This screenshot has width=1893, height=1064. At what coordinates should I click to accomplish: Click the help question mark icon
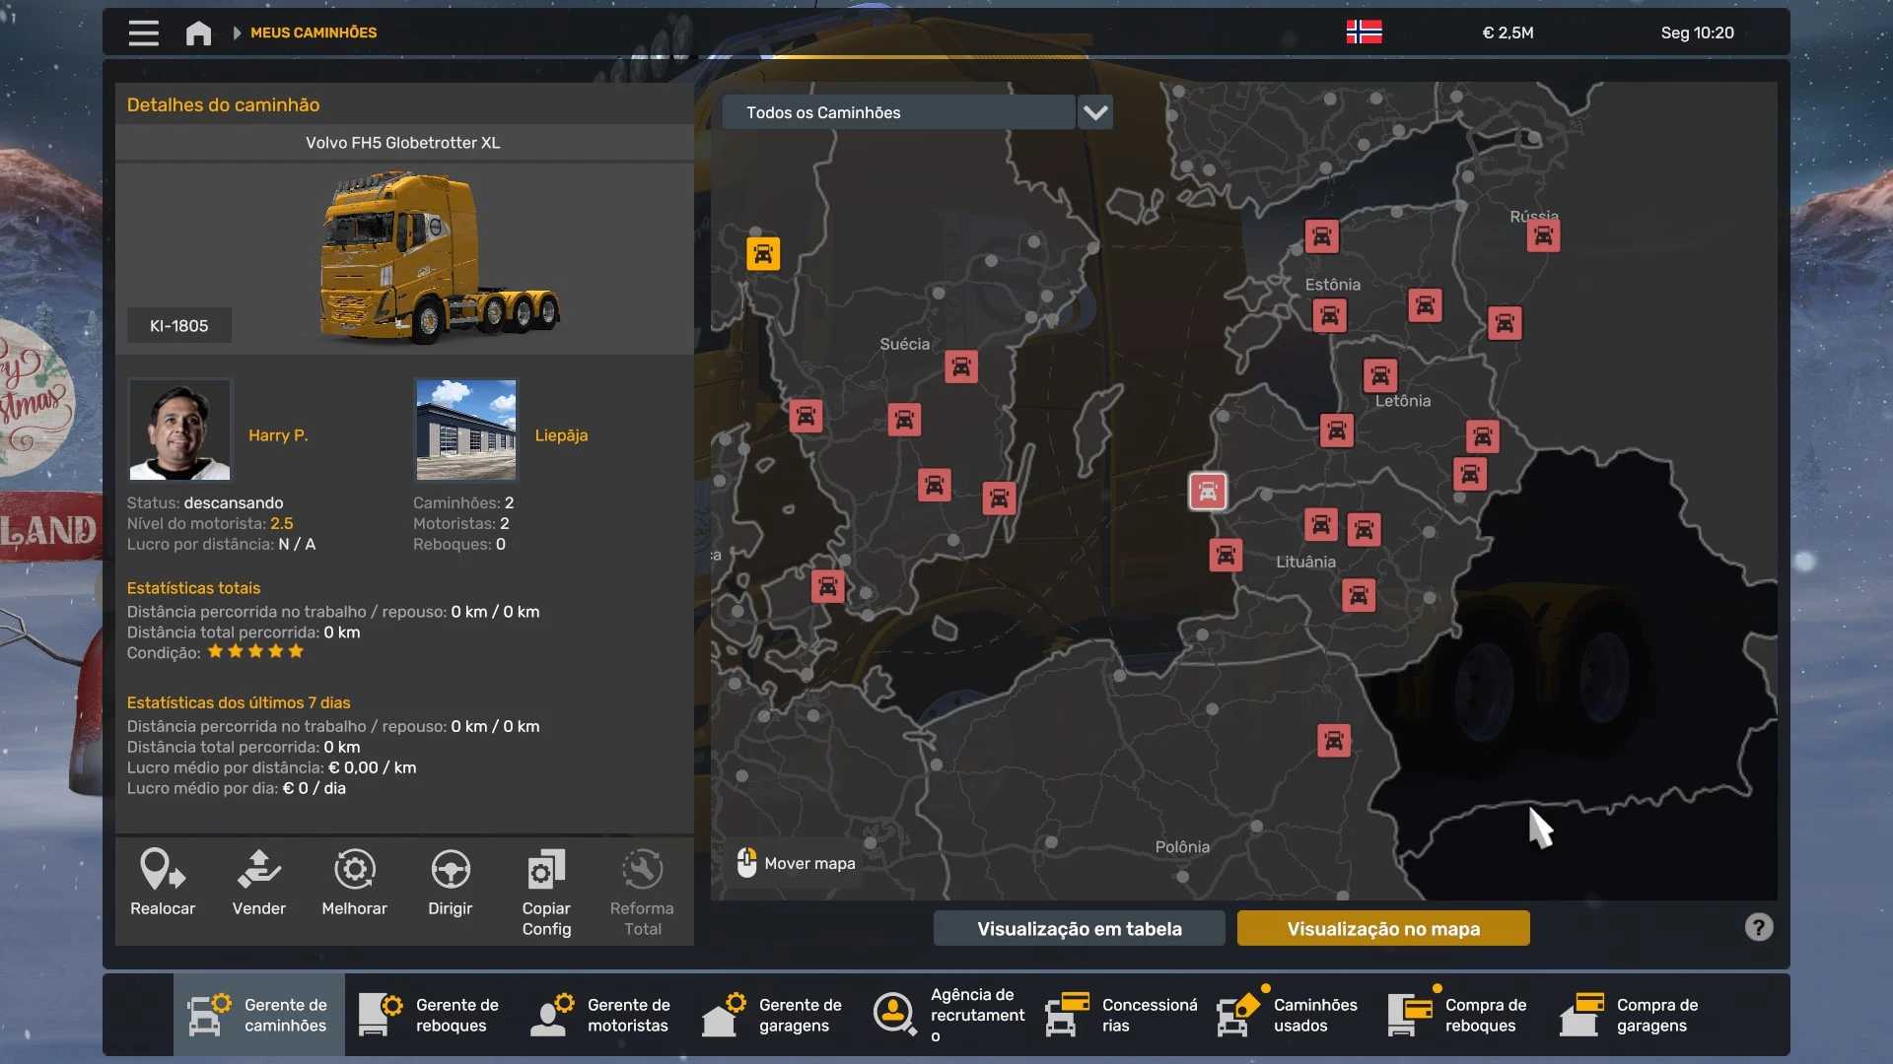coord(1758,927)
